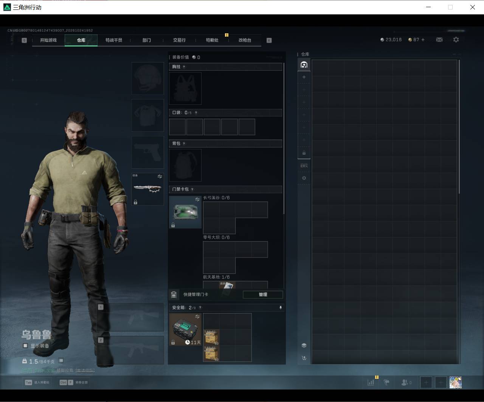Open the weight details list icon
484x402 pixels.
[x=61, y=361]
